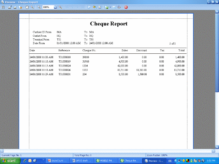The image size is (219, 164).
Task: Expand the export document dropdown arrow
Action: 110,7
